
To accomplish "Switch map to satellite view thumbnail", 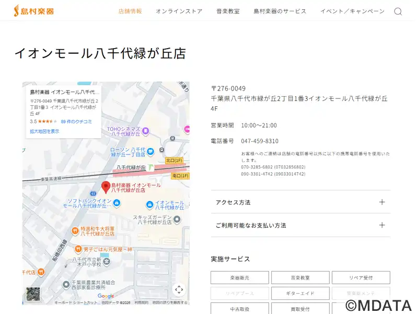I will pos(33,294).
